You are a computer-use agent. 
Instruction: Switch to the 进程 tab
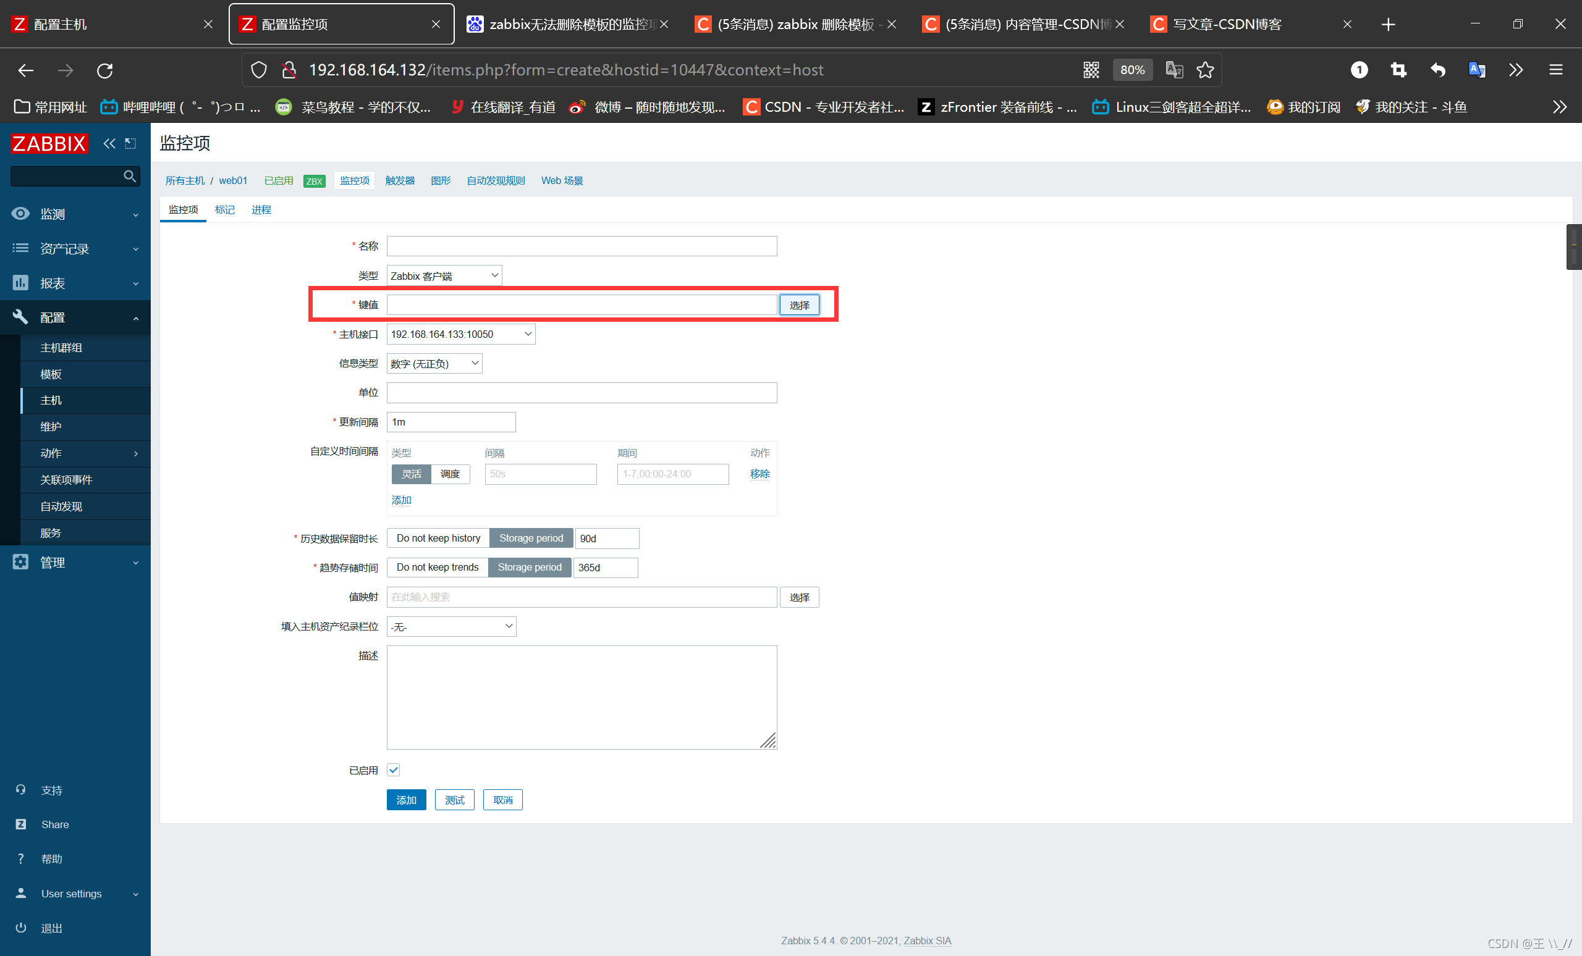coord(261,210)
